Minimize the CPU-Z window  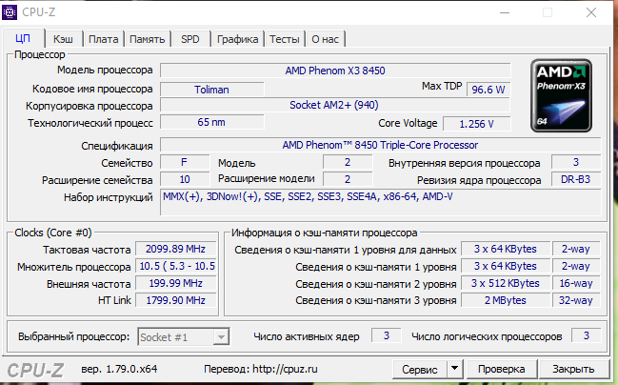tap(505, 12)
